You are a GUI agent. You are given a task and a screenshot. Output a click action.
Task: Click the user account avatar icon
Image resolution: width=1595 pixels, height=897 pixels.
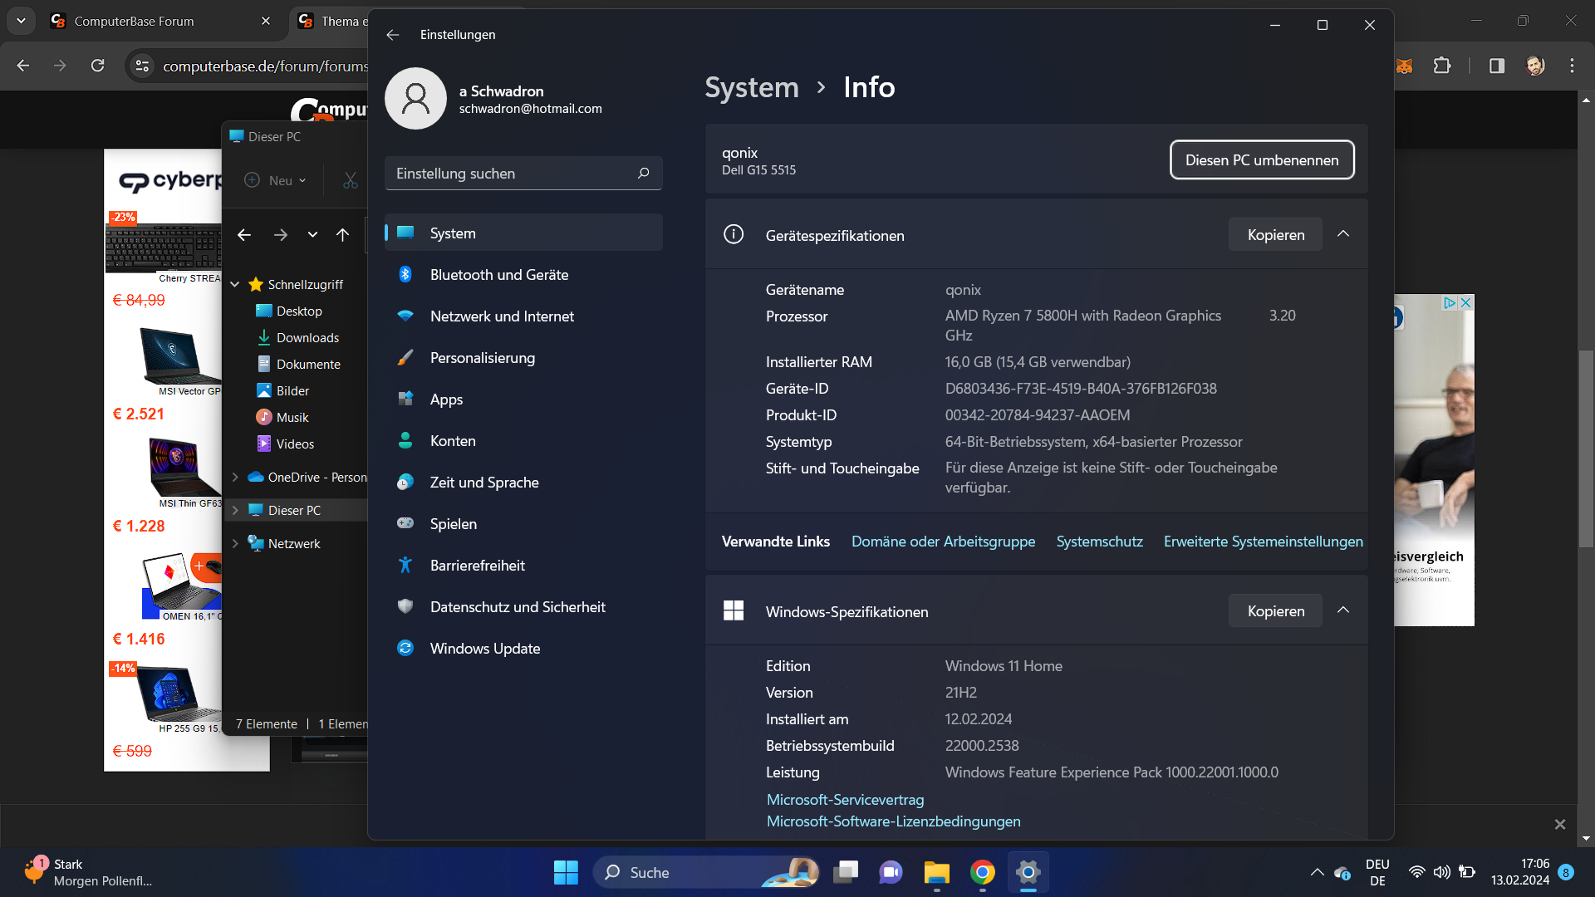tap(415, 99)
